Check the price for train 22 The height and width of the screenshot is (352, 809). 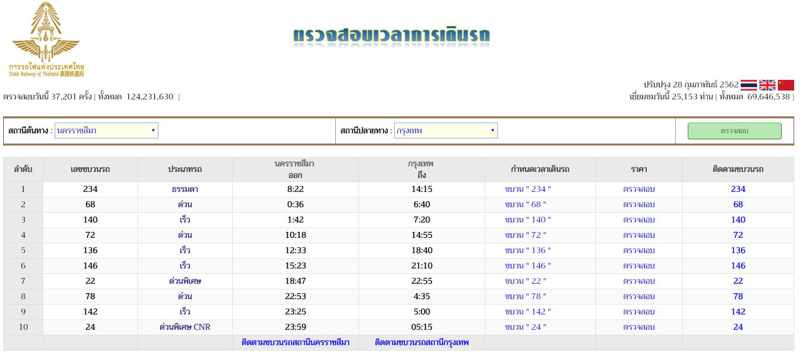point(639,281)
